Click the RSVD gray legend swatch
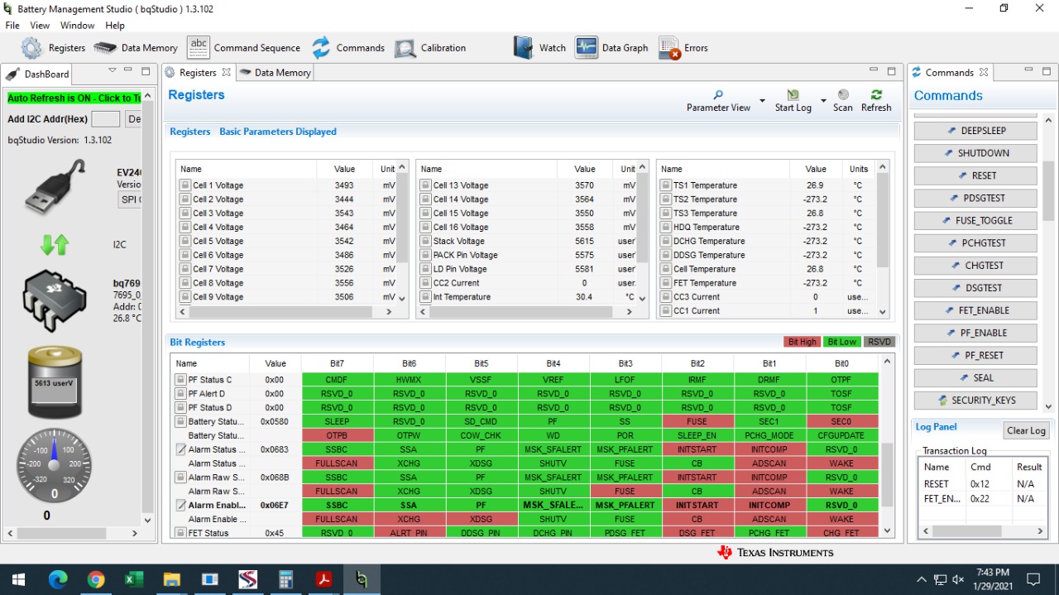The height and width of the screenshot is (595, 1059). click(879, 342)
